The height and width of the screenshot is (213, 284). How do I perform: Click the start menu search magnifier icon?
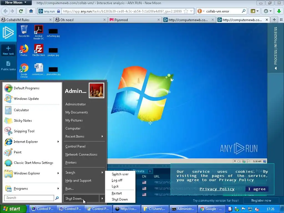[57, 198]
